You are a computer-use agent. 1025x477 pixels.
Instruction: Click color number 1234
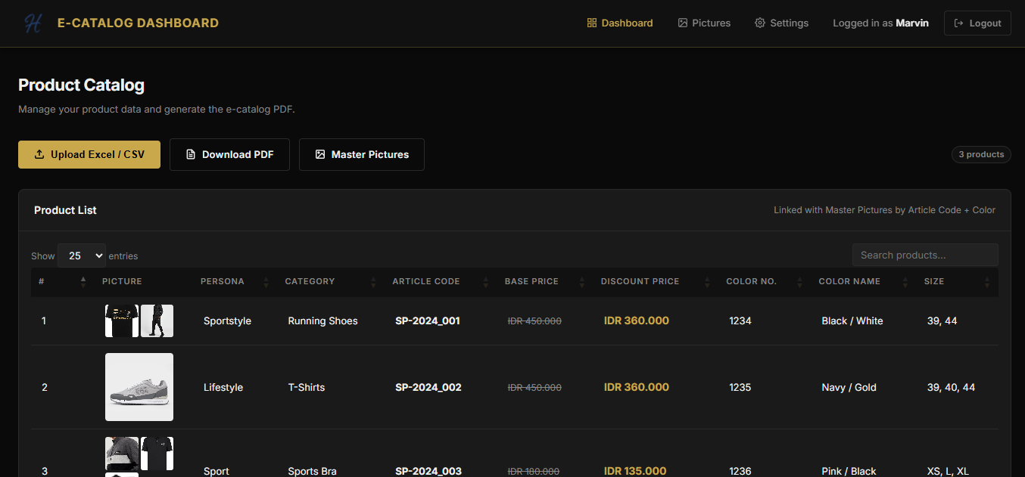tap(740, 321)
